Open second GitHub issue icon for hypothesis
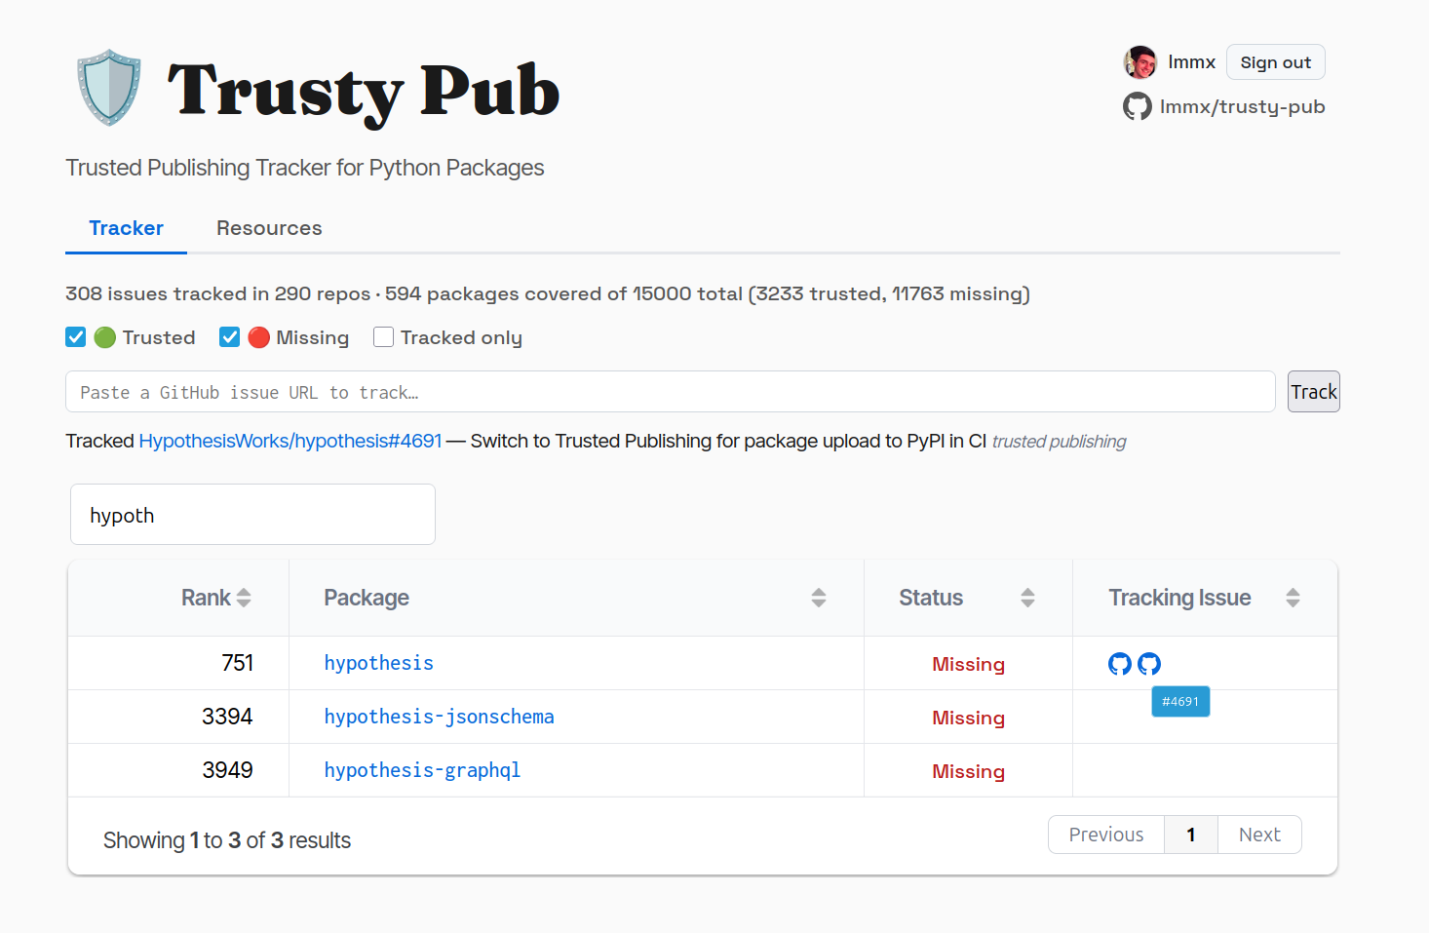This screenshot has width=1429, height=933. click(1149, 664)
